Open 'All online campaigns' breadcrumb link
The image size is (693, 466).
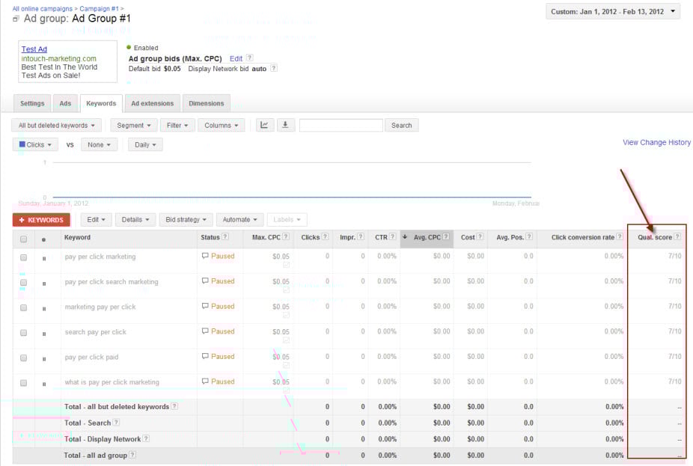(43, 8)
